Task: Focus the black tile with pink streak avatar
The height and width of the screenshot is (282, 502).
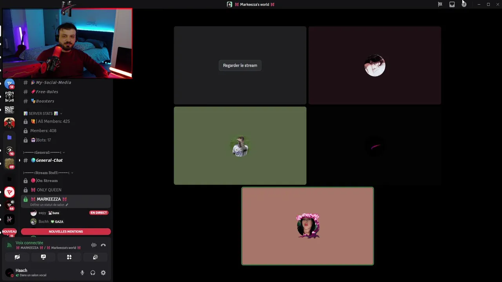Action: click(375, 146)
